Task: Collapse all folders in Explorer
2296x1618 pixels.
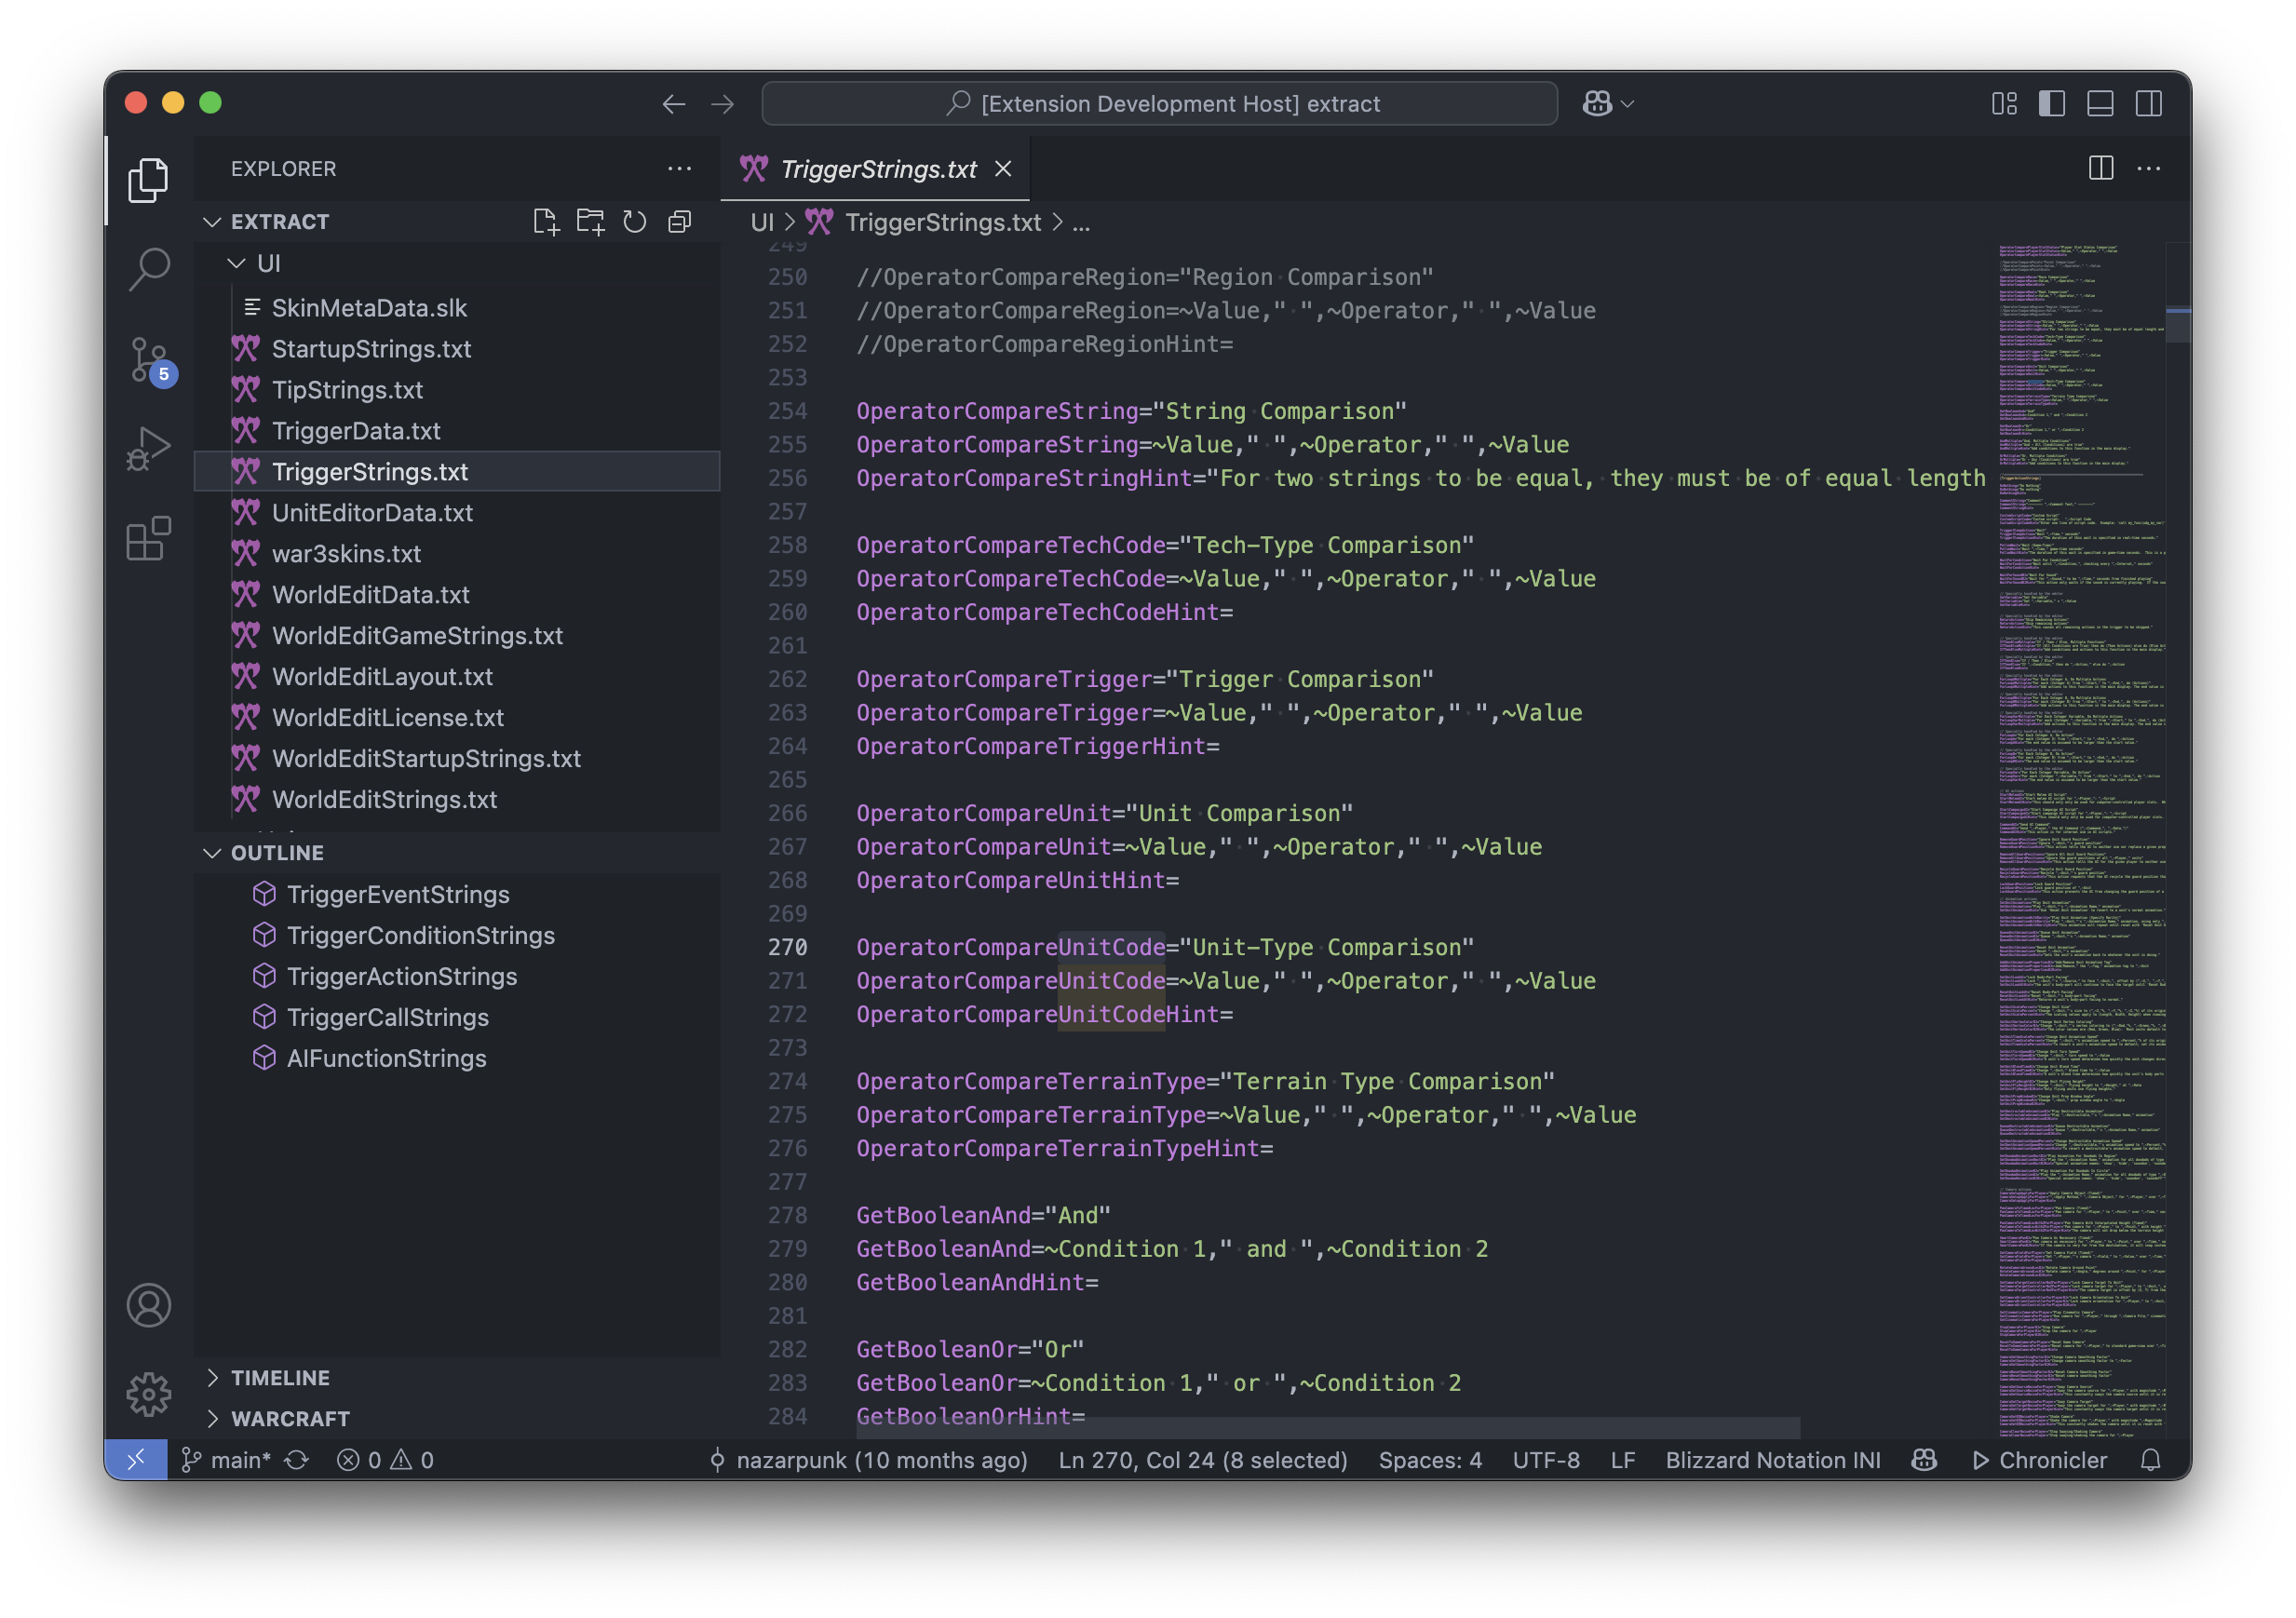Action: tap(680, 222)
